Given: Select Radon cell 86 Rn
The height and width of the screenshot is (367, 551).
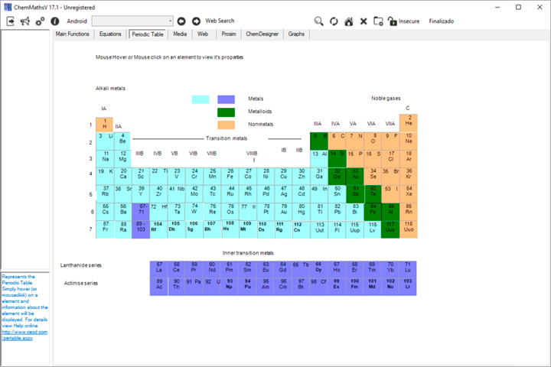Looking at the screenshot, I should [409, 212].
